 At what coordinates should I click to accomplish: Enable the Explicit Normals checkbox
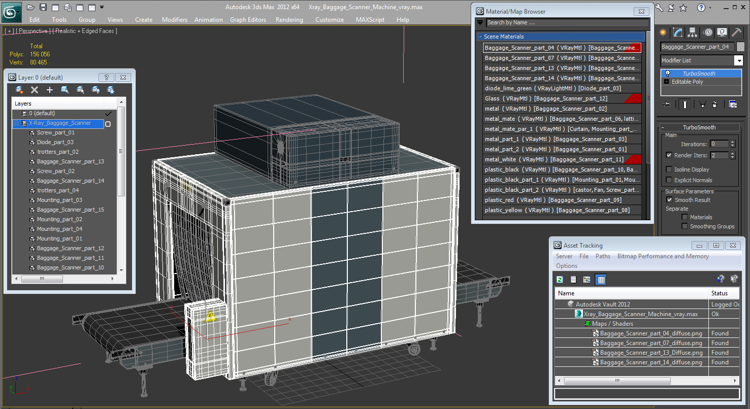pyautogui.click(x=669, y=180)
